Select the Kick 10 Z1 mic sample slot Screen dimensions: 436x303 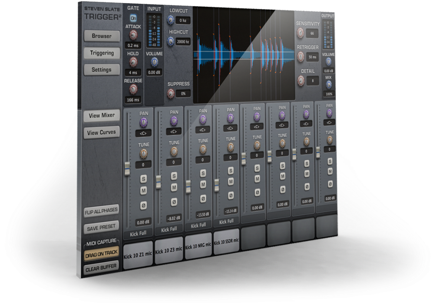click(x=138, y=255)
